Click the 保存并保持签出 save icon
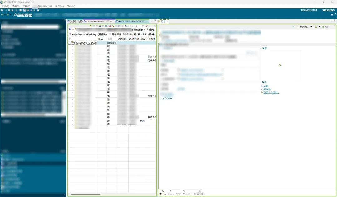 click(x=184, y=191)
